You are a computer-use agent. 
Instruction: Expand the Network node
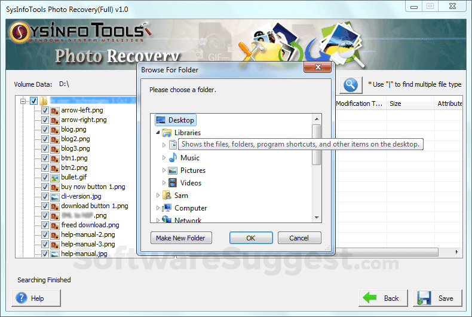pyautogui.click(x=158, y=220)
